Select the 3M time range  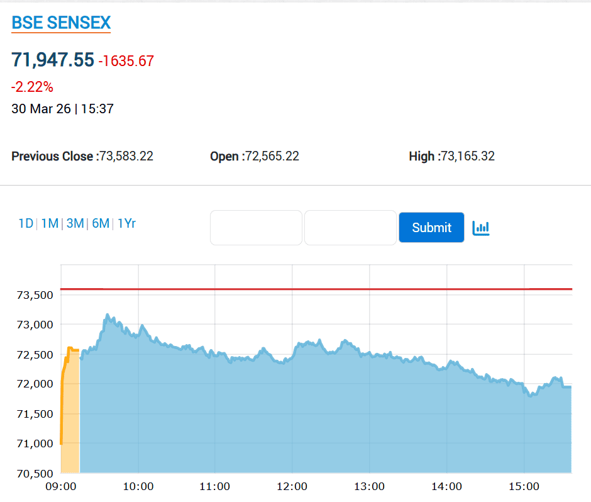pyautogui.click(x=75, y=223)
